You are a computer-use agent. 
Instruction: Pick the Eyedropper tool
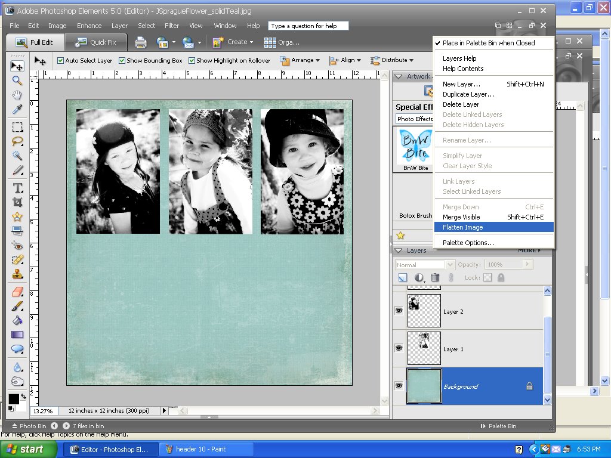[17, 110]
